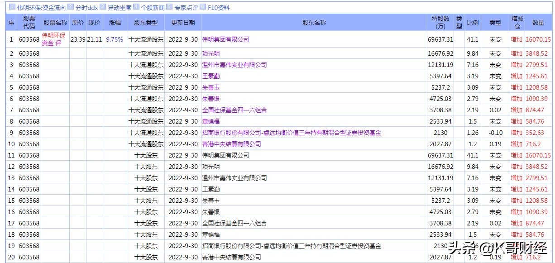The height and width of the screenshot is (263, 555).
Task: Click 十大流通股东 type in row 5
Action: [146, 87]
